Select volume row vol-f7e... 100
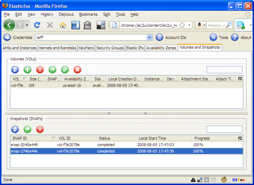 pos(126,85)
